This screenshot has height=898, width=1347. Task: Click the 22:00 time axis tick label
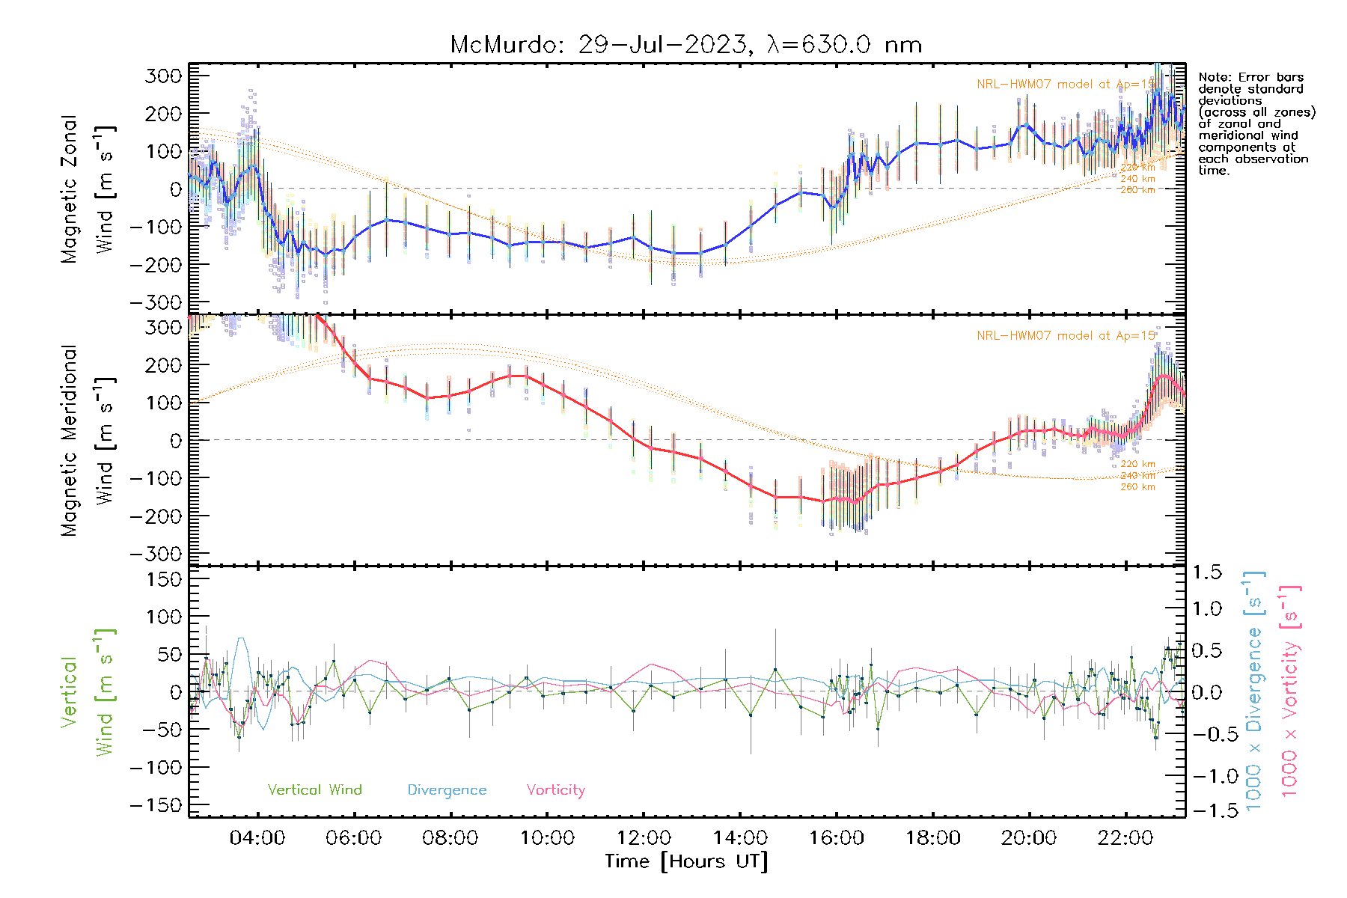1125,837
